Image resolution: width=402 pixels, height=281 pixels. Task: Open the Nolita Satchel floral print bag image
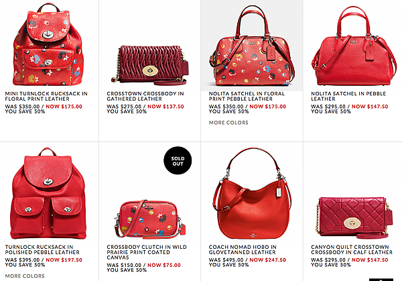coord(252,46)
